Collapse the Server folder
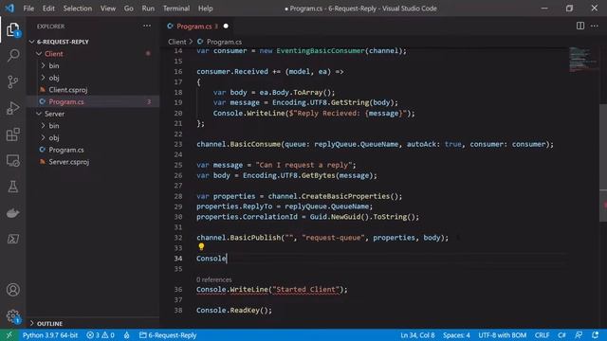Viewport: 607px width, 341px height. (x=93, y=114)
